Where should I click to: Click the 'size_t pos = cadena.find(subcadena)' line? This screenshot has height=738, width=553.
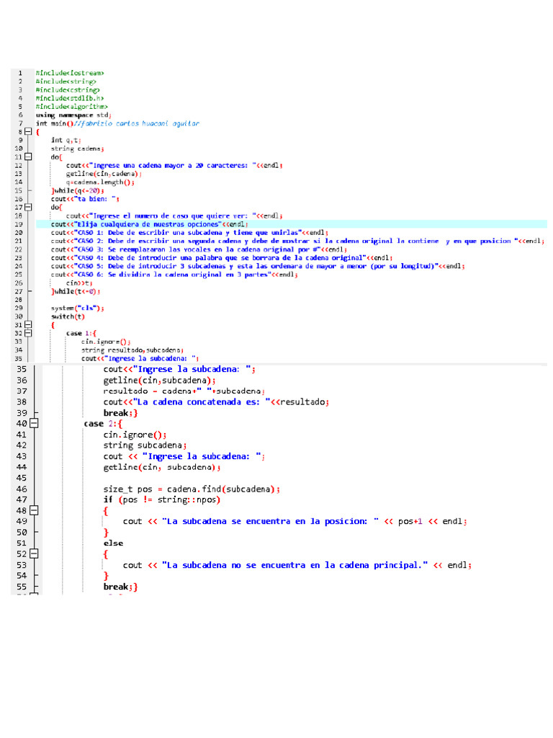coord(192,489)
